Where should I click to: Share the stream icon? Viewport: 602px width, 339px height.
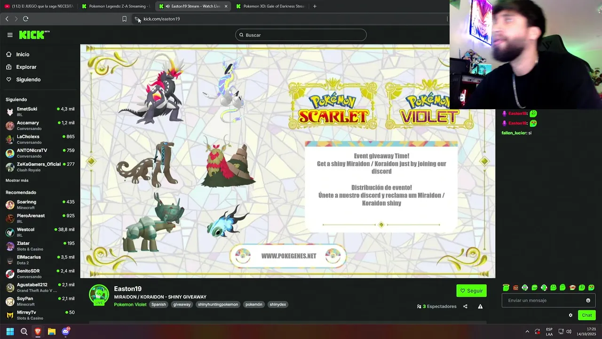[465, 307]
